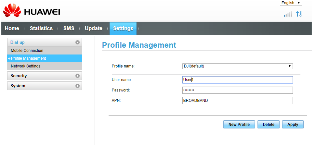Select the Settings tab
Viewport: 316px width, 145px height.
click(123, 29)
